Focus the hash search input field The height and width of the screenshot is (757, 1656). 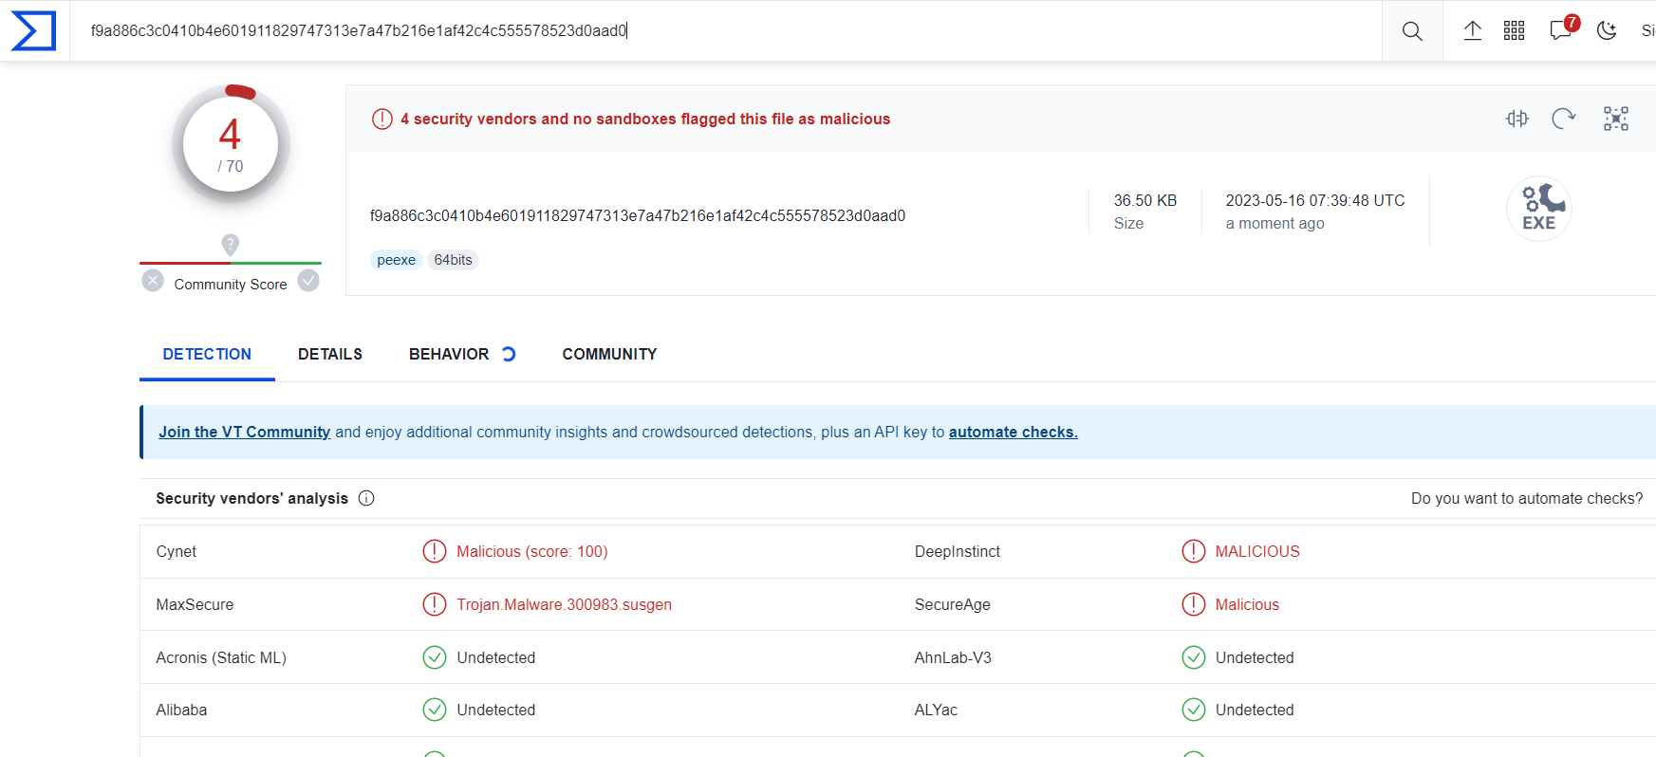[x=726, y=30]
